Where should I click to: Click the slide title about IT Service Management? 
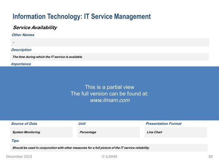pyautogui.click(x=81, y=16)
